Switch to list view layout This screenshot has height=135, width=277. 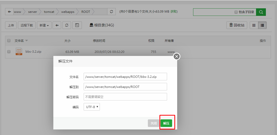(x=262, y=25)
